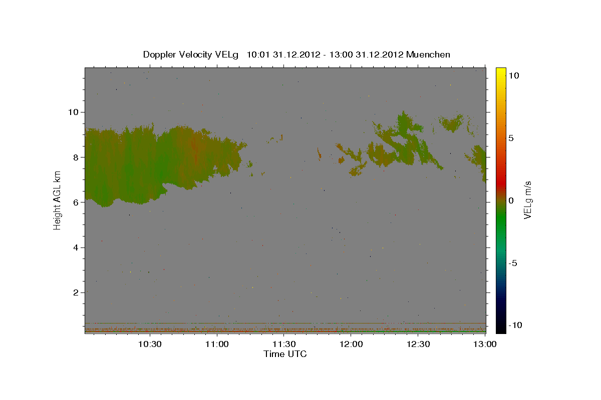Click the colorbar value label -5
Image resolution: width=601 pixels, height=400 pixels.
coord(513,263)
